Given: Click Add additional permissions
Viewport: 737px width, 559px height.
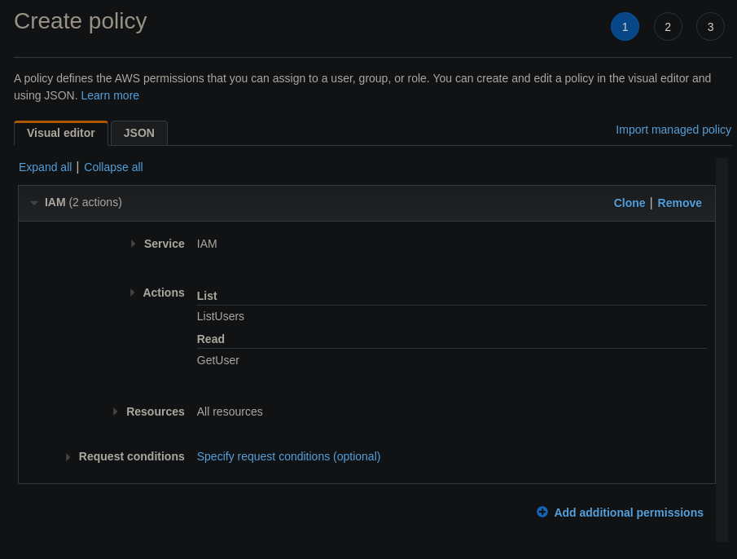Looking at the screenshot, I should point(629,513).
